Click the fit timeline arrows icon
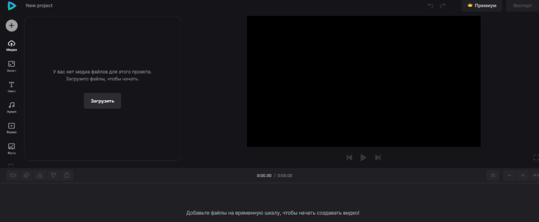The height and width of the screenshot is (222, 539). click(x=535, y=175)
